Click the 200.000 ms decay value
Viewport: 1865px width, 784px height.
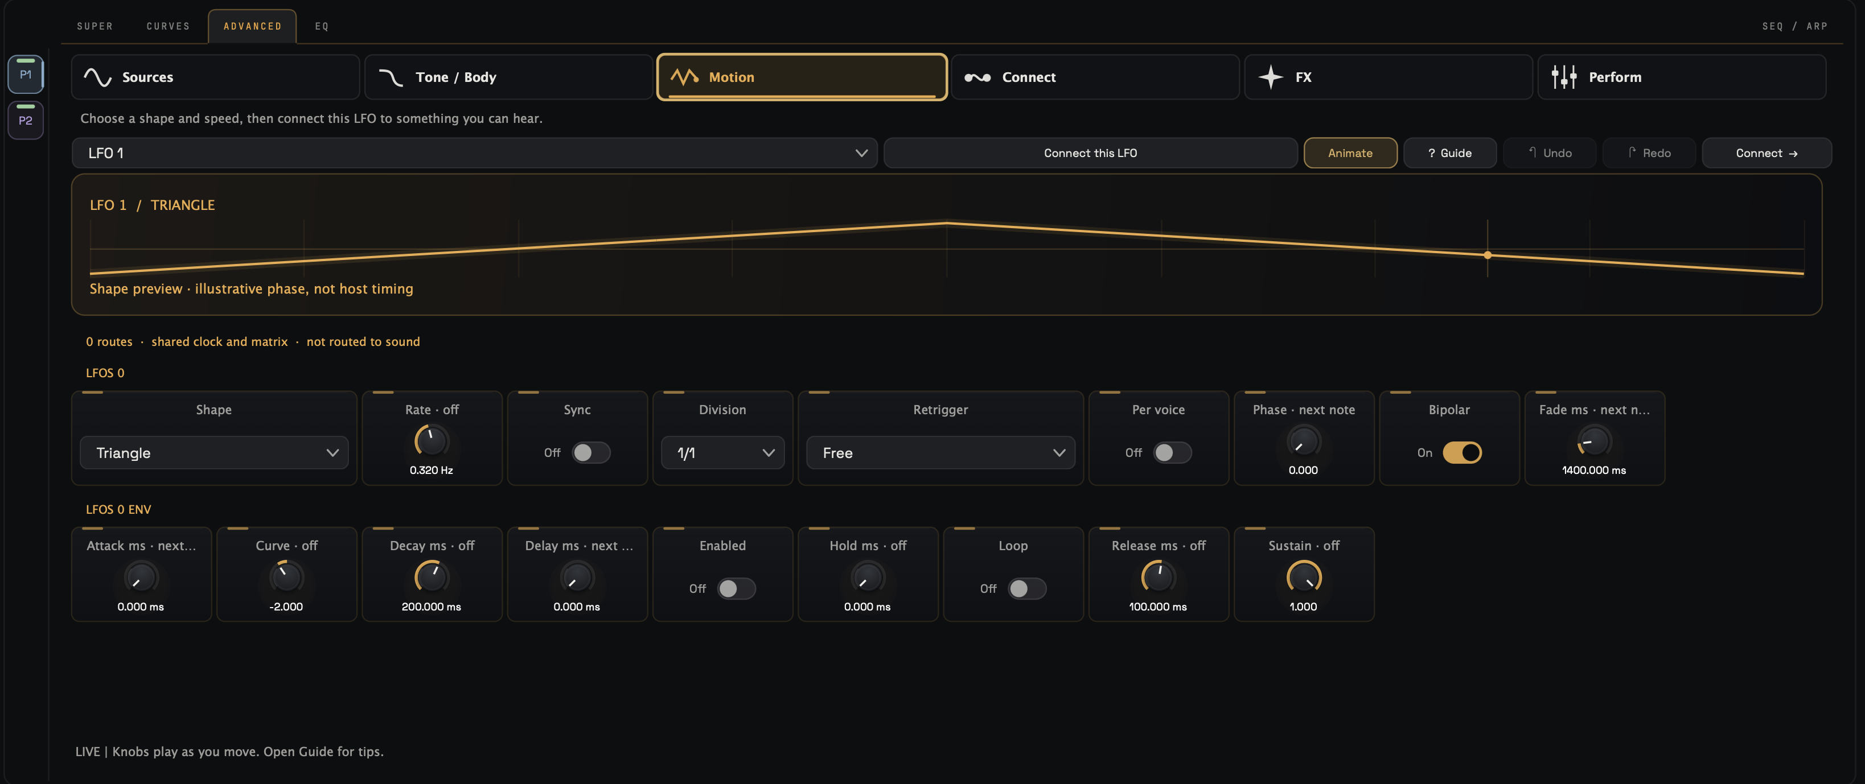pos(432,607)
